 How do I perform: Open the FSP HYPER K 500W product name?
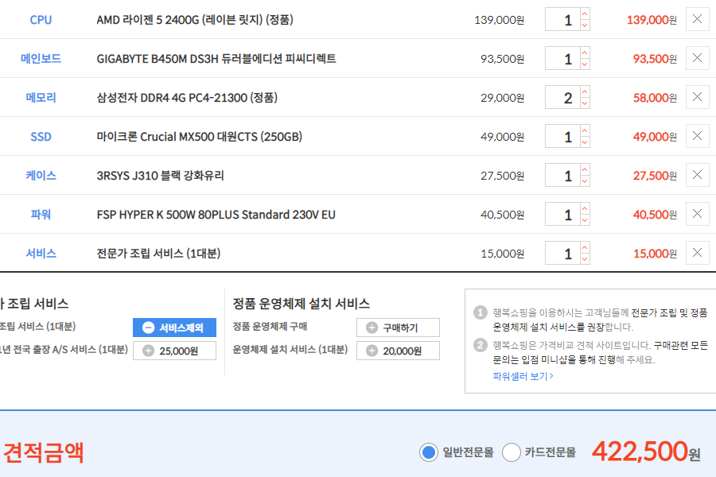(x=216, y=215)
